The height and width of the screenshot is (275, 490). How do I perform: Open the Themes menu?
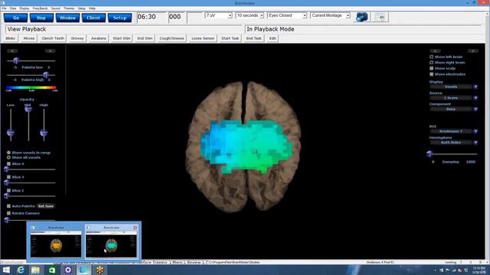click(69, 8)
